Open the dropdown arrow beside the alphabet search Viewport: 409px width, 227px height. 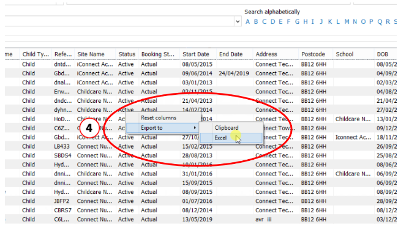(x=238, y=21)
